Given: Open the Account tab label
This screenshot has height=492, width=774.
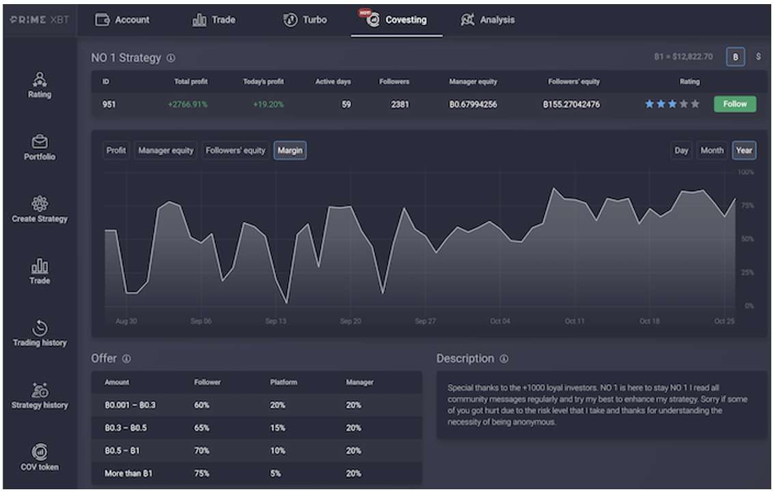Looking at the screenshot, I should pyautogui.click(x=132, y=20).
